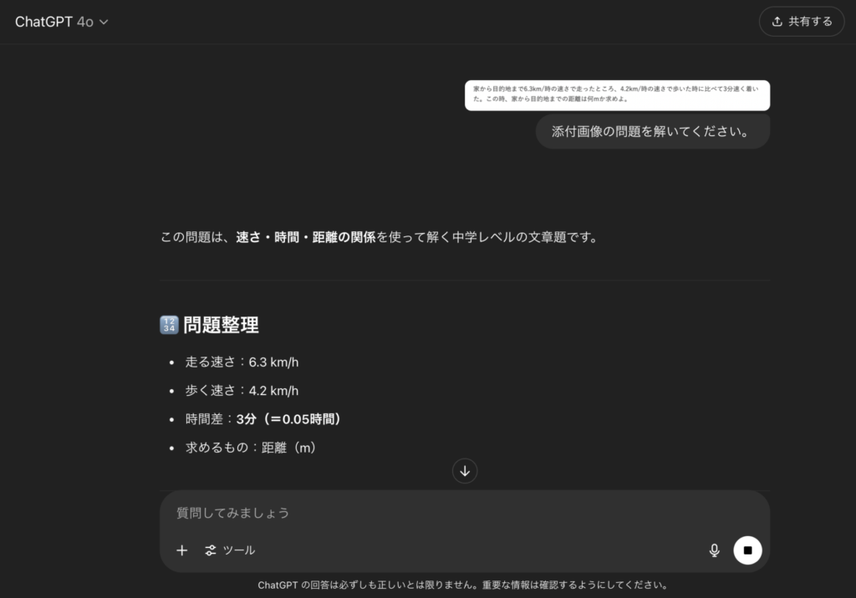This screenshot has width=856, height=598.
Task: Open the attached problem image thumbnail
Action: [x=617, y=94]
